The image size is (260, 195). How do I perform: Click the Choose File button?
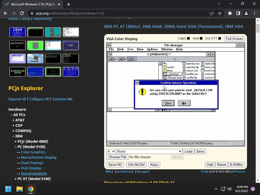coord(117,157)
